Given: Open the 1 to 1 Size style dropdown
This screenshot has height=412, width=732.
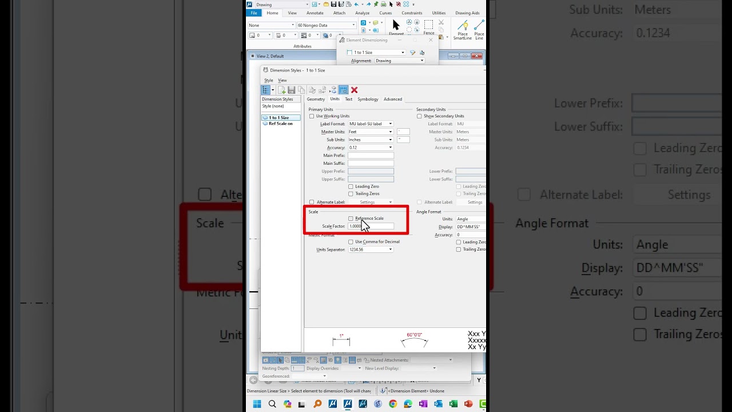Looking at the screenshot, I should [376, 52].
